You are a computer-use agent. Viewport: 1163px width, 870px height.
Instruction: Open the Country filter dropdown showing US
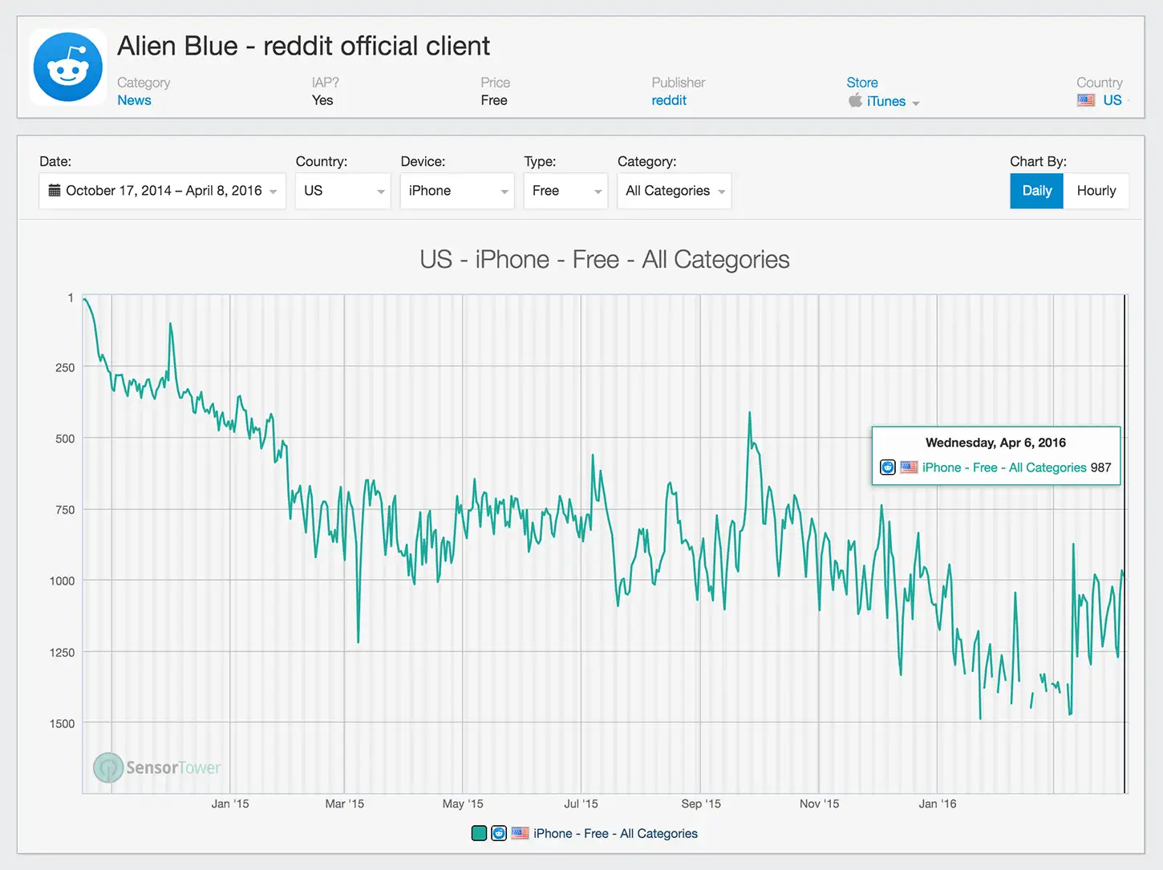[x=343, y=191]
